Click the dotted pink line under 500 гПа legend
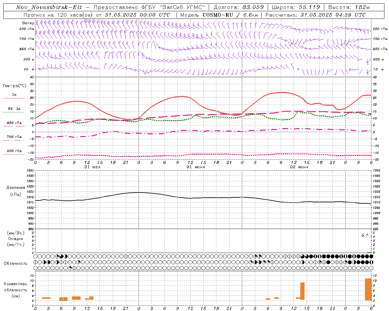Image resolution: width=389 pixels, height=311 pixels. 14,154
